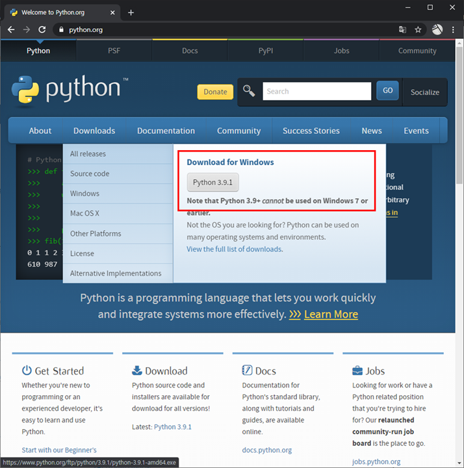This screenshot has height=468, width=464.
Task: View site security lock info
Action: (x=61, y=29)
